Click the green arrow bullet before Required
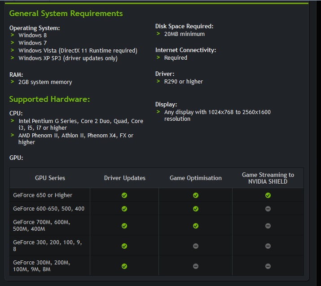 (x=158, y=57)
